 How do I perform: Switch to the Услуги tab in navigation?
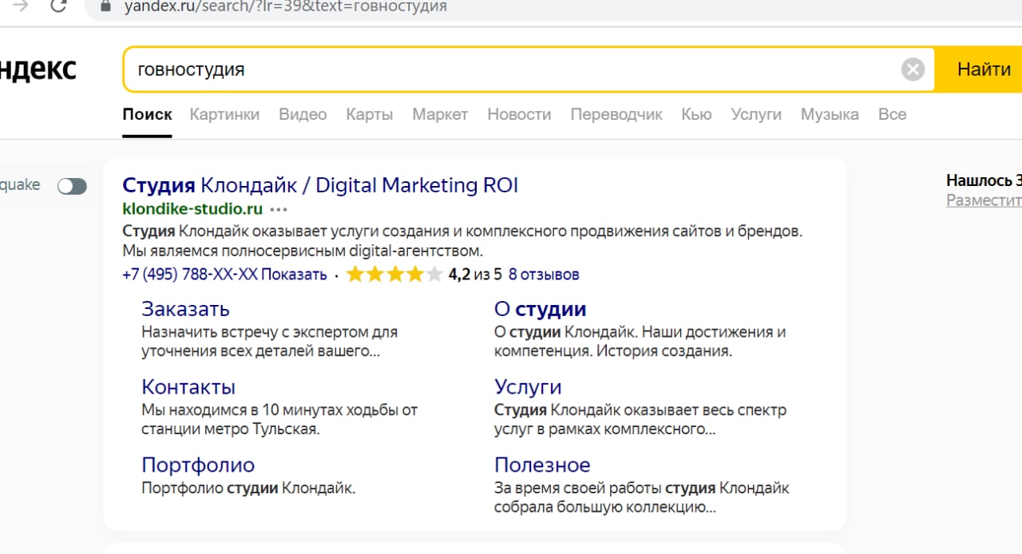756,114
